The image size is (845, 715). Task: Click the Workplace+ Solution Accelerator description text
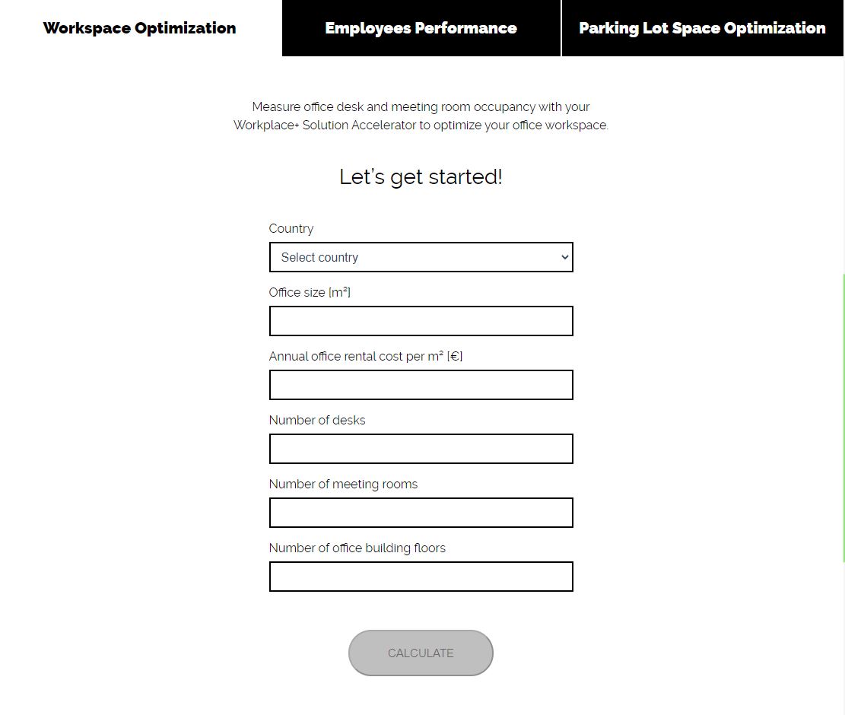click(x=421, y=116)
